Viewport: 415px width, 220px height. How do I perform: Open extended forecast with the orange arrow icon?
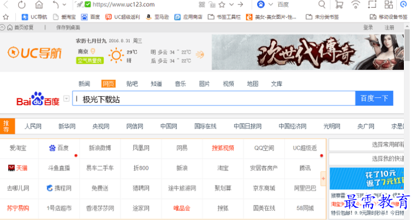tap(200, 55)
